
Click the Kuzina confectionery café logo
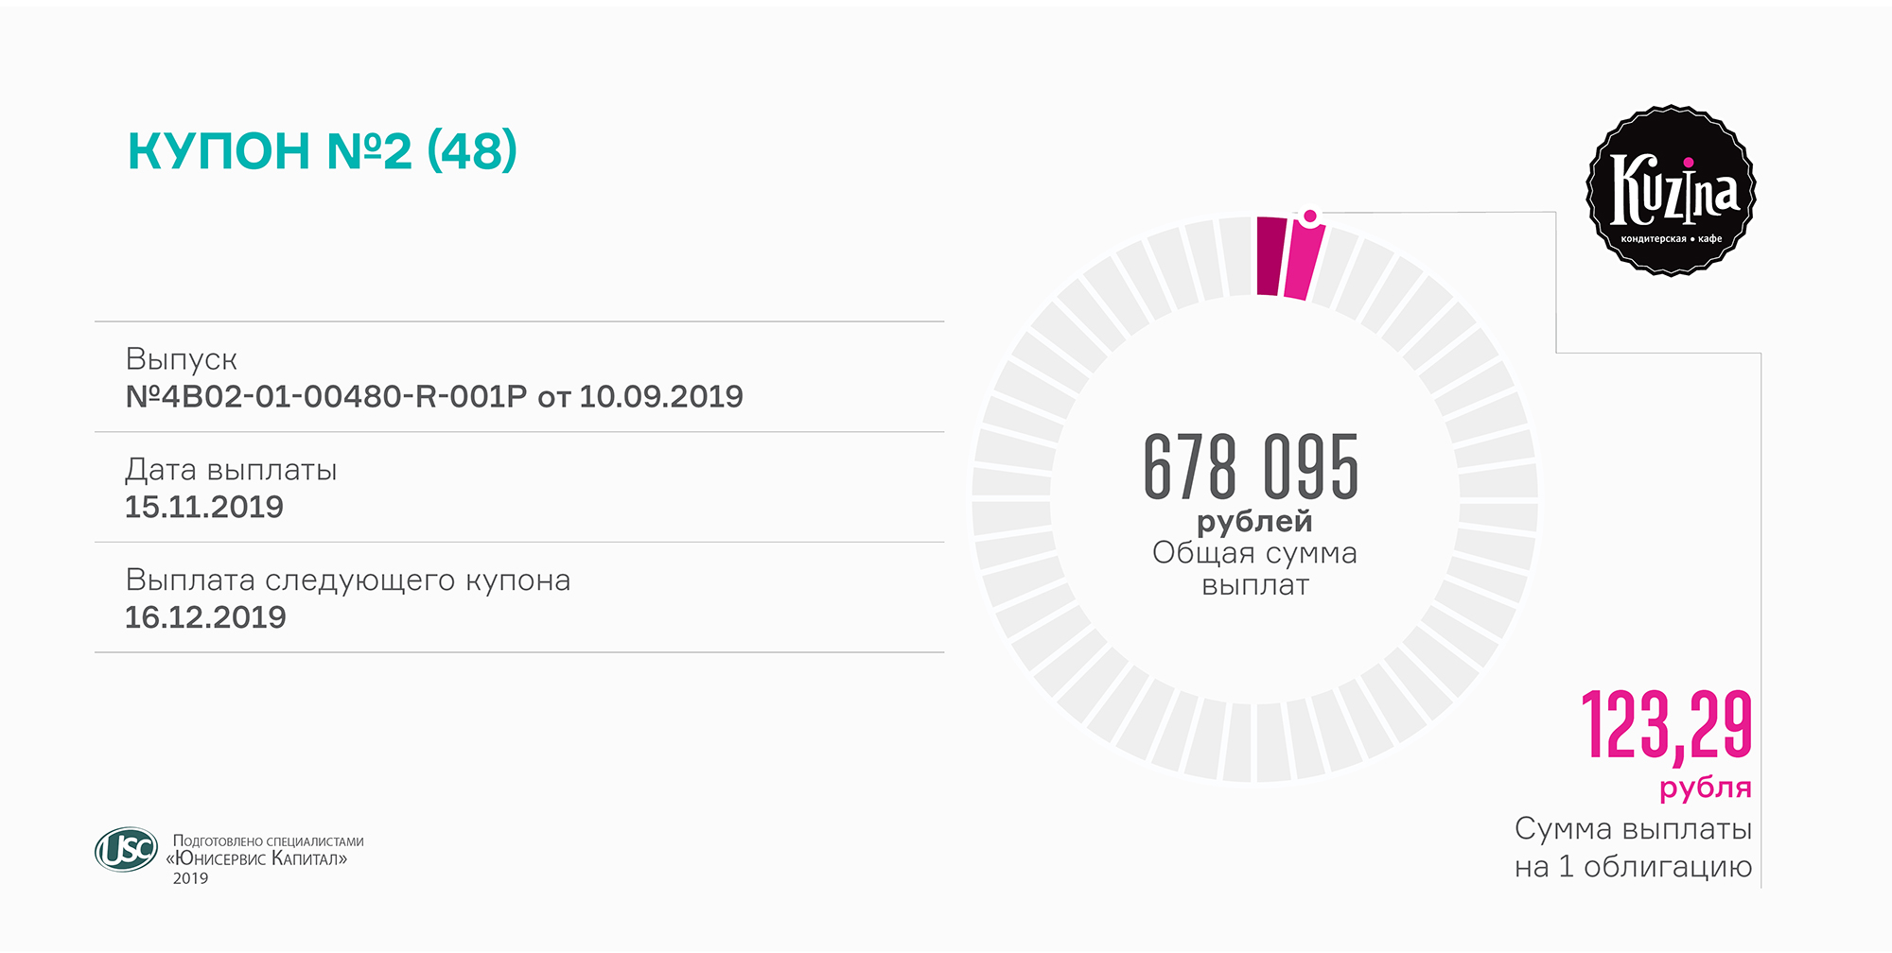click(x=1671, y=191)
